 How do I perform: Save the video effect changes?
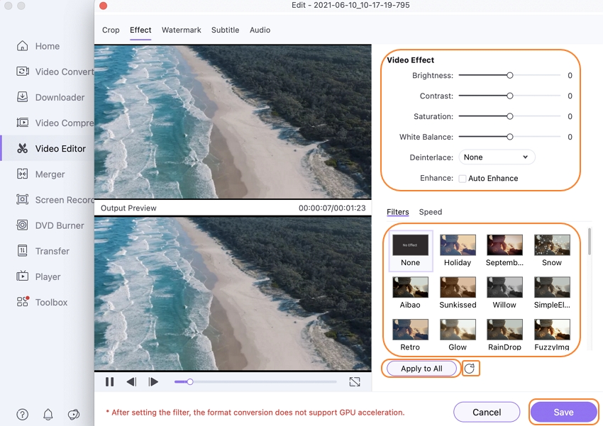click(x=563, y=413)
